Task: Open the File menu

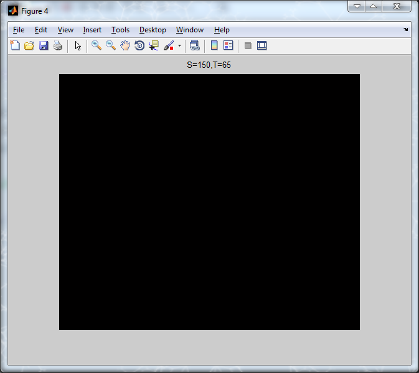Action: [19, 30]
